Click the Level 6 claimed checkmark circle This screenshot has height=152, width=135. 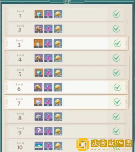tap(117, 87)
